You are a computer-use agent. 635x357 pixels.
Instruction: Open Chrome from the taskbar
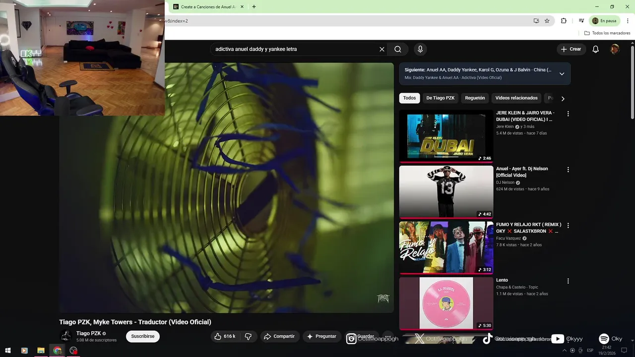click(57, 351)
